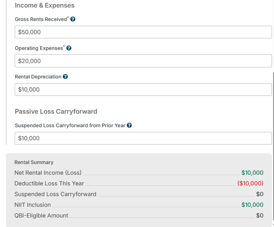Focus the Gross Rents Received field showing $50,000
Image resolution: width=274 pixels, height=227 pixels.
coord(143,32)
